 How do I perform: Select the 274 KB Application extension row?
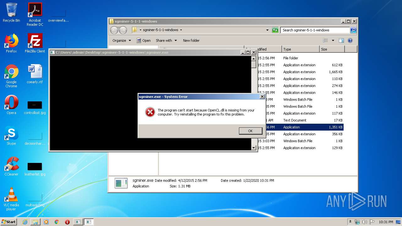(x=300, y=86)
